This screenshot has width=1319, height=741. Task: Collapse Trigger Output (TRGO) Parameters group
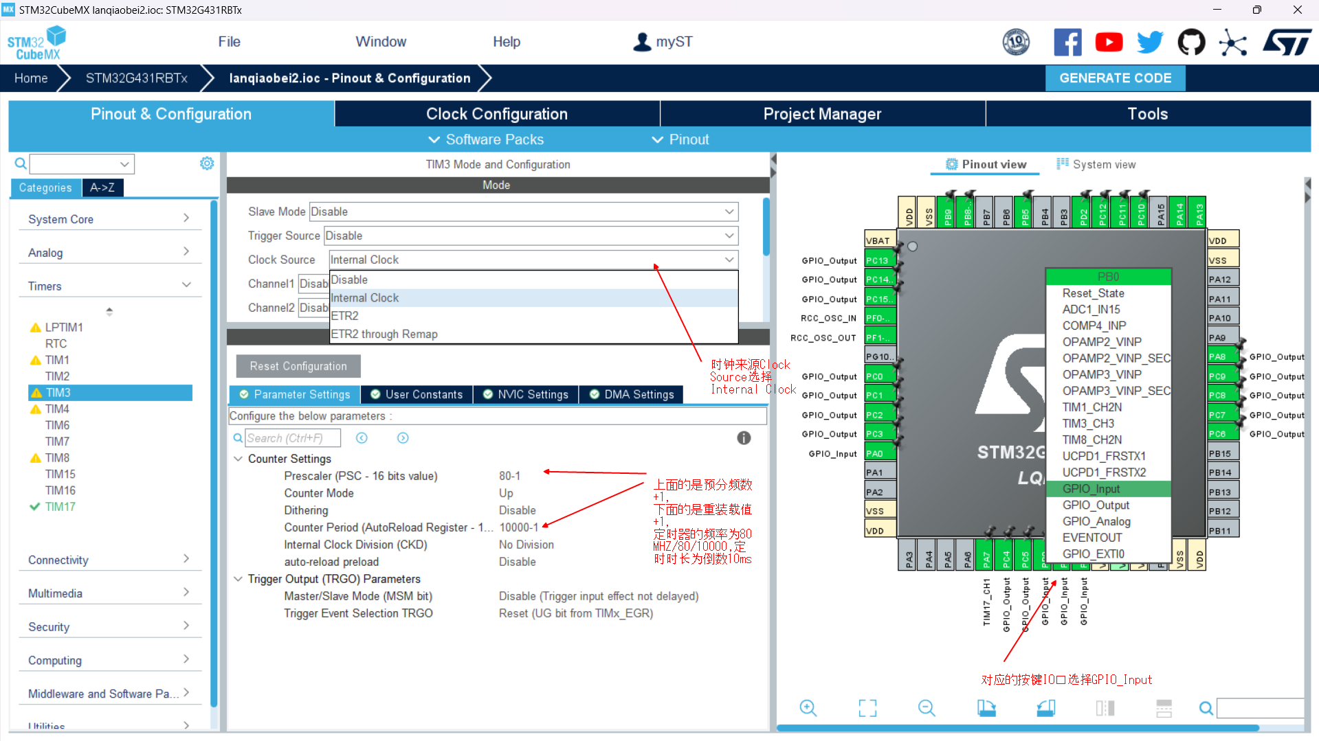tap(238, 579)
